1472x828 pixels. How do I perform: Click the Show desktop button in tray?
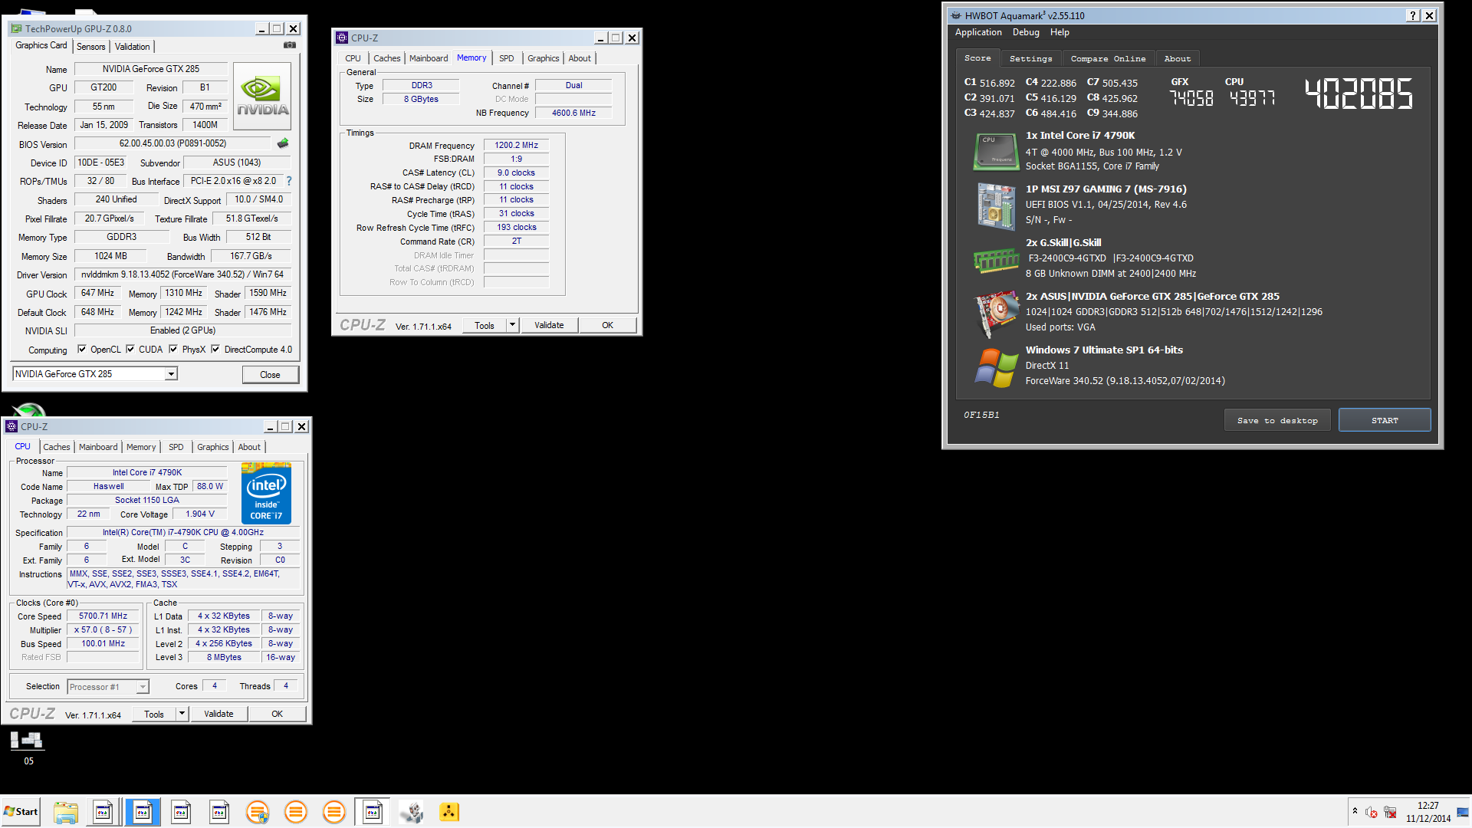point(1463,812)
